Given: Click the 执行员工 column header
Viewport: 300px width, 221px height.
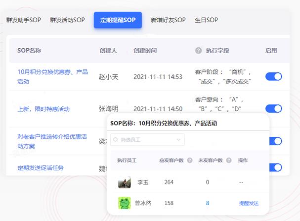Looking at the screenshot, I should coord(127,160).
